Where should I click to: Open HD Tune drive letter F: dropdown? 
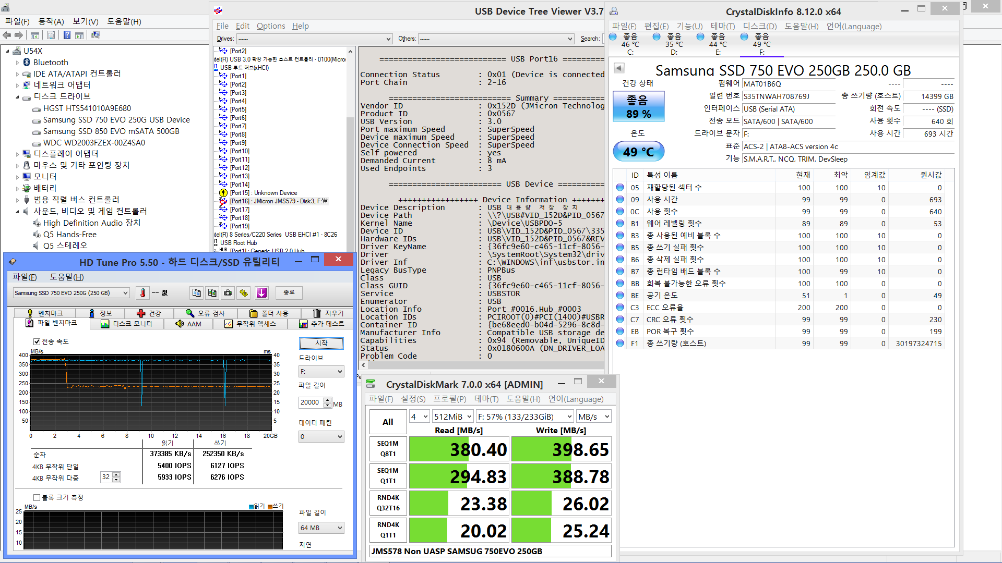point(321,372)
